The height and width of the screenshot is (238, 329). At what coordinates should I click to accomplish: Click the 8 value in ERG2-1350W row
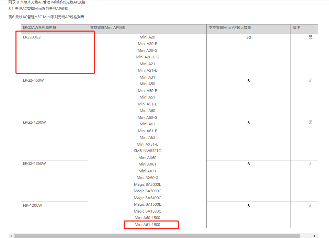pos(249,164)
